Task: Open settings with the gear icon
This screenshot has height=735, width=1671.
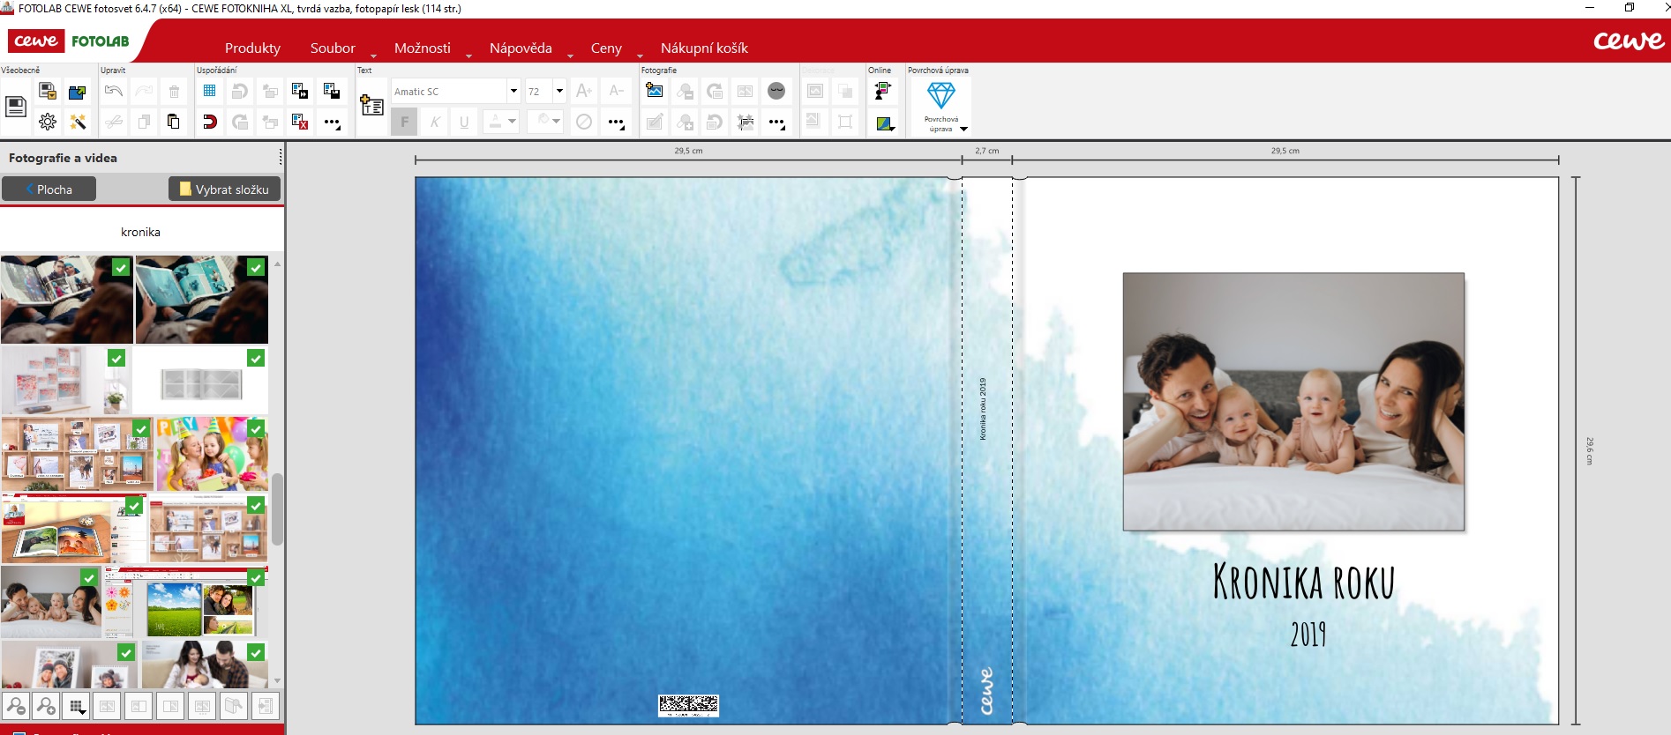Action: (48, 122)
